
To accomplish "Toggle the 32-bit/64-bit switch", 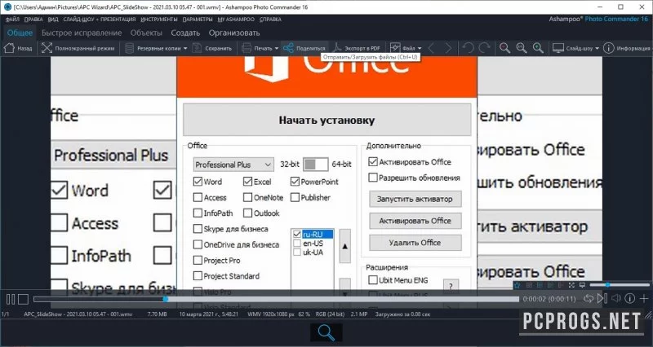I will pos(315,165).
